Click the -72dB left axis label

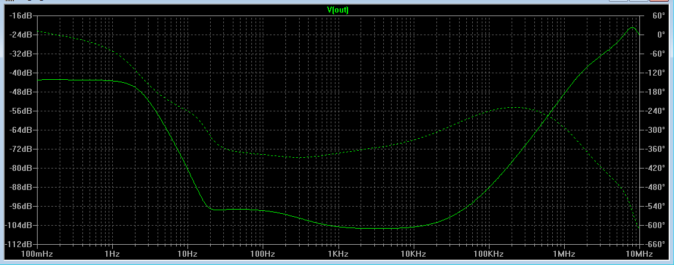(22, 149)
